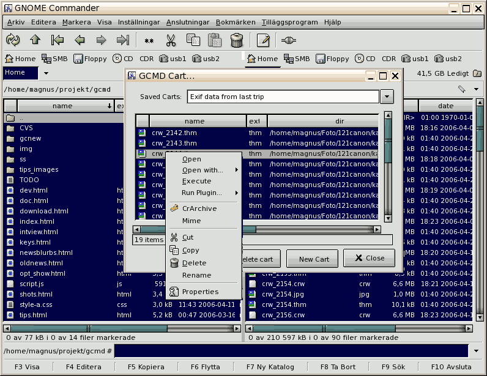The image size is (487, 376).
Task: Open SMB in the right device bar
Action: click(x=297, y=59)
